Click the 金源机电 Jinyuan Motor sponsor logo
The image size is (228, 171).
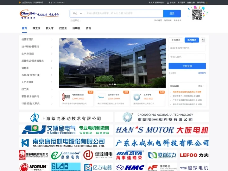coord(98,155)
